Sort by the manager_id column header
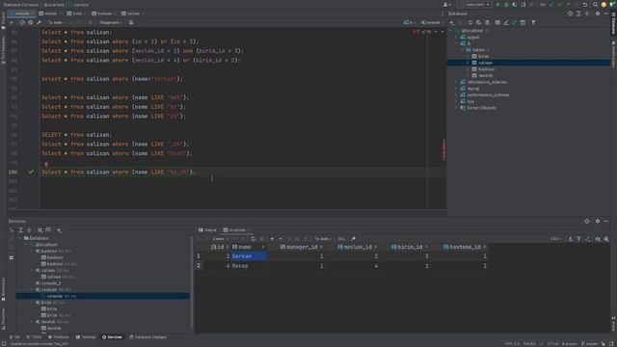The width and height of the screenshot is (617, 347). click(x=301, y=247)
